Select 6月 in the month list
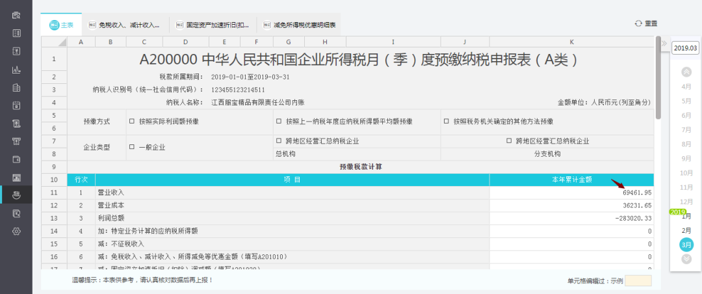The image size is (702, 294). pyautogui.click(x=686, y=115)
